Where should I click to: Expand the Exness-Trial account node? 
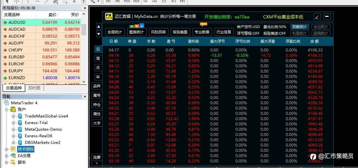13,123
